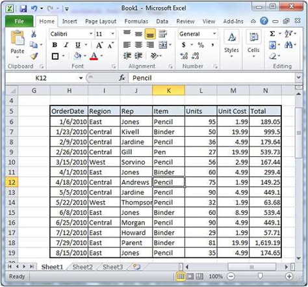
Task: Toggle Align Text Right
Action: (150, 45)
